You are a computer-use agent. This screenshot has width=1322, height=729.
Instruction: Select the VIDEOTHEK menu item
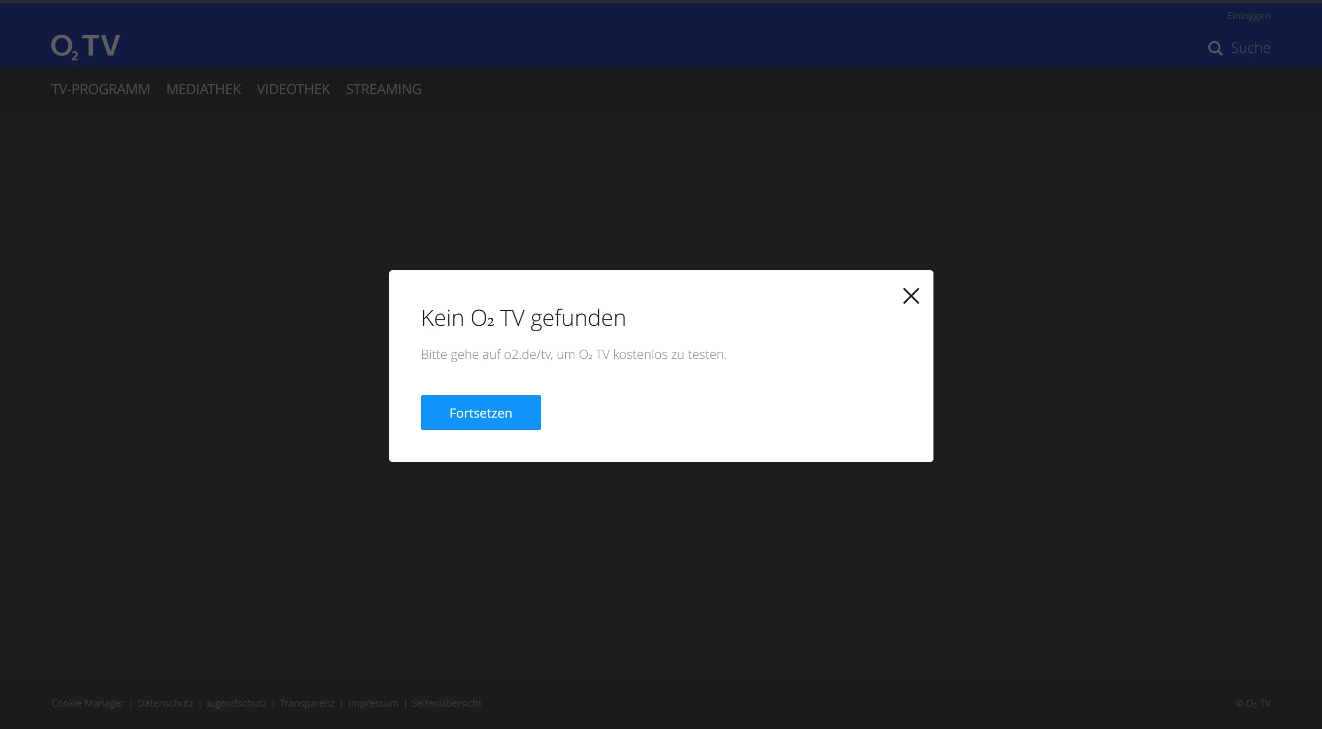tap(293, 89)
